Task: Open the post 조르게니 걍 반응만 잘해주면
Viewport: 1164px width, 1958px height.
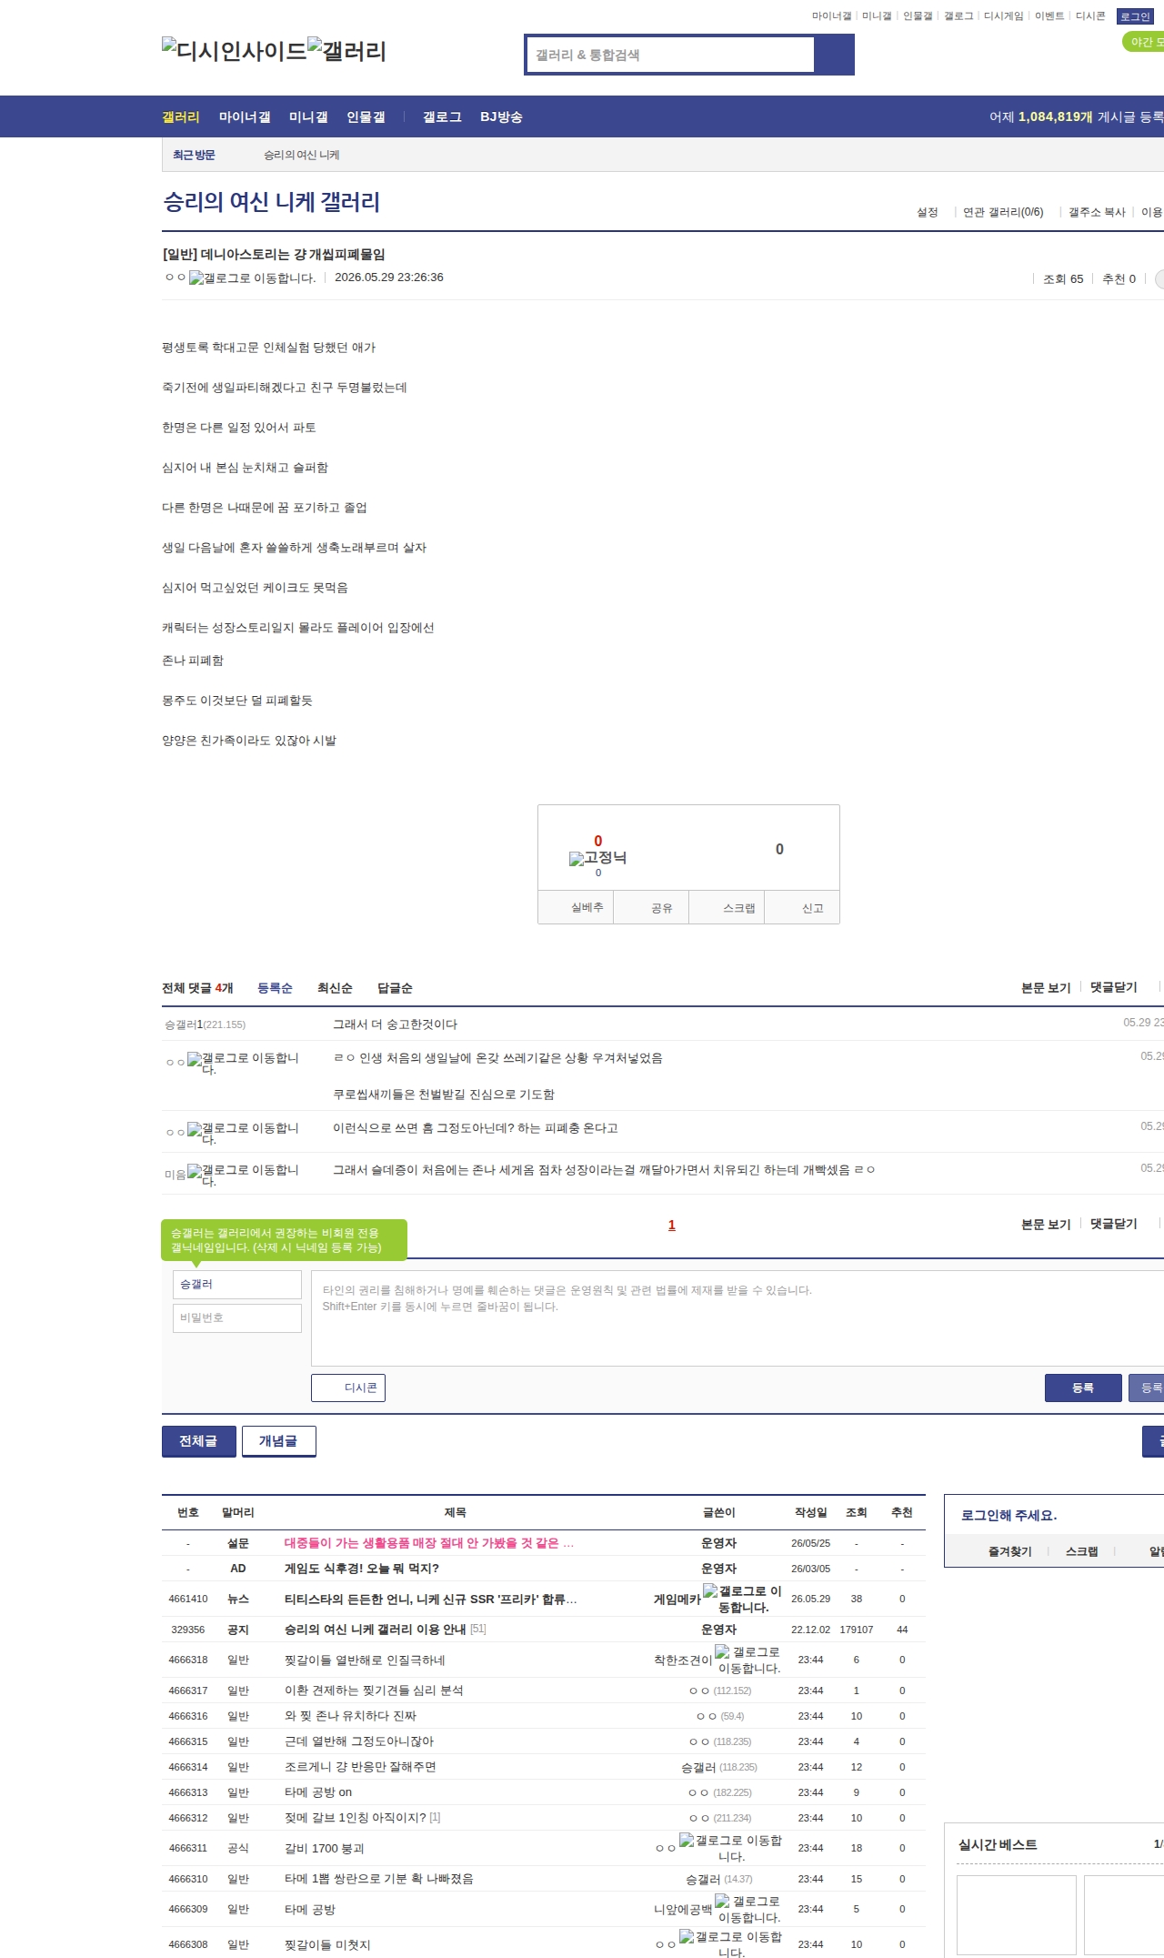Action: [x=360, y=1767]
